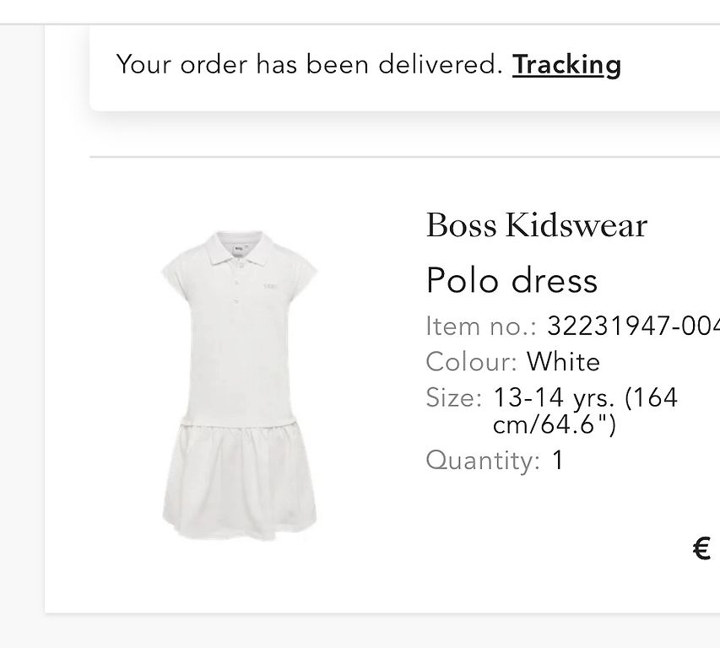The height and width of the screenshot is (648, 720).
Task: Click the chest logo on the dress
Action: tap(270, 286)
